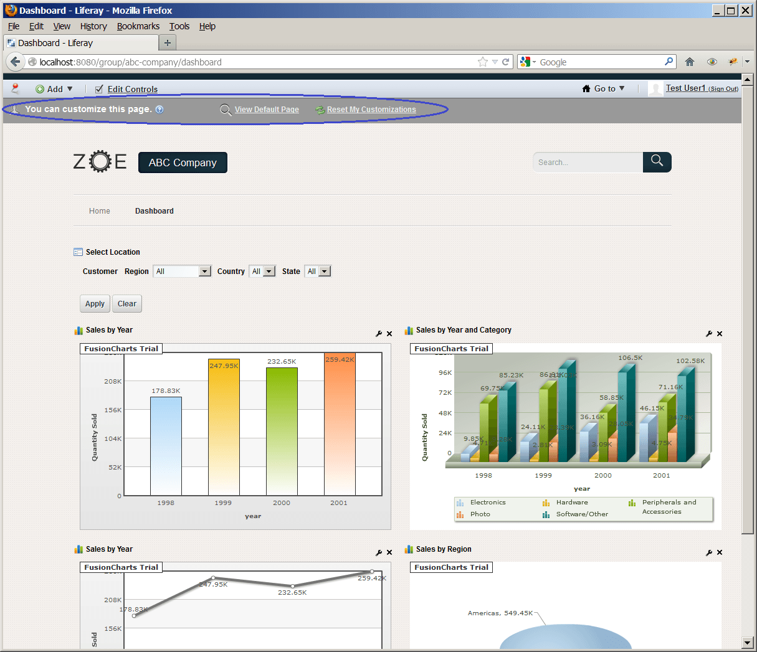Open wrench options for Sales by Region portlet
Screen dimensions: 757x652
[709, 552]
